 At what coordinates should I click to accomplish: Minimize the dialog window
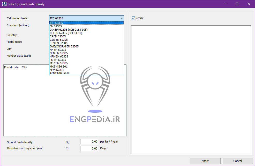tap(225, 4)
